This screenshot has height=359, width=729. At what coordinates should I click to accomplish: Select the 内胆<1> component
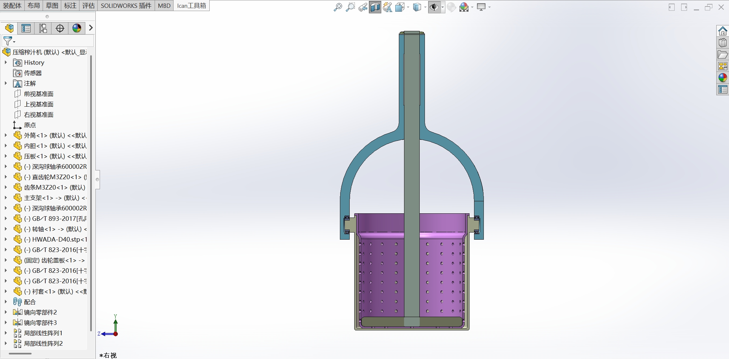point(50,146)
